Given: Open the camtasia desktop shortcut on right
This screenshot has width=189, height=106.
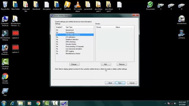Looking at the screenshot, I should [182, 34].
